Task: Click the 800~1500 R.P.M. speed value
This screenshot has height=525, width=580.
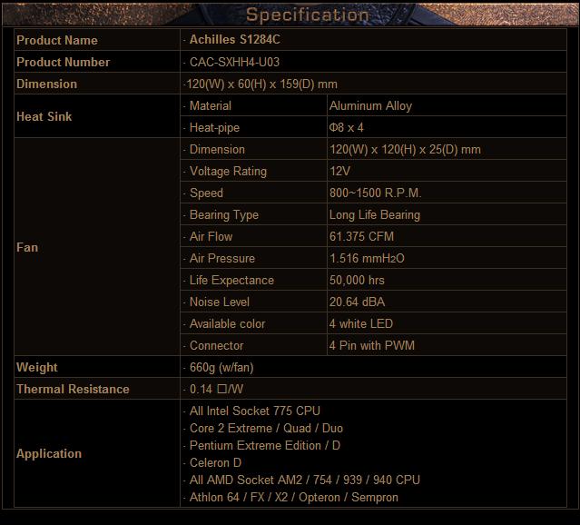Action: coord(375,193)
